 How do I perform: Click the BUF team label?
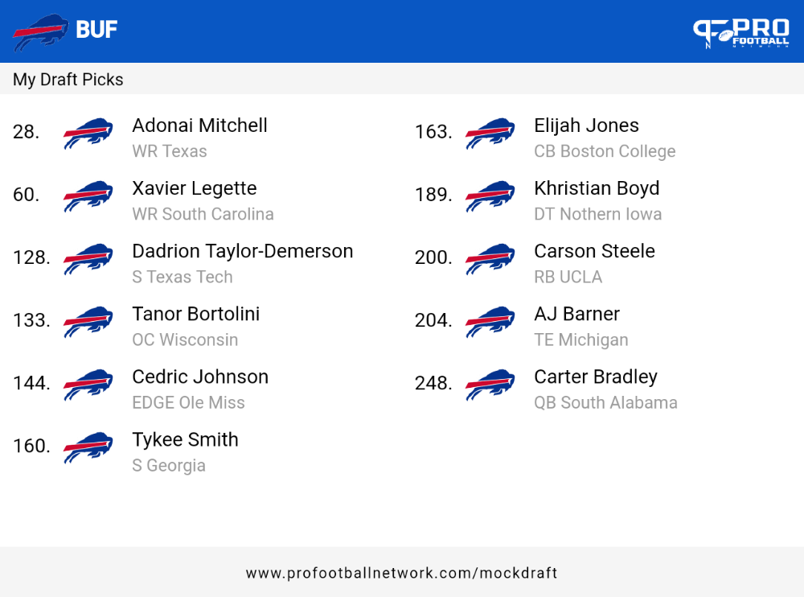(x=96, y=30)
